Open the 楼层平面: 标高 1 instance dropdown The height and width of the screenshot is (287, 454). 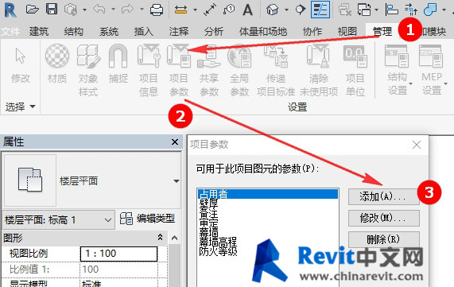click(x=58, y=220)
